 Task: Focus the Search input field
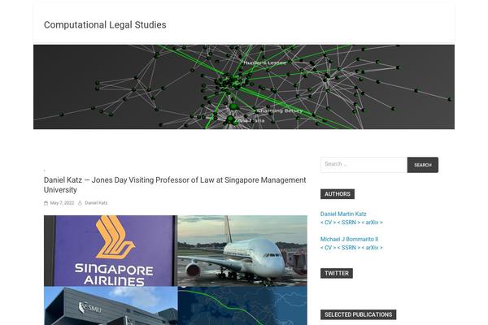click(x=364, y=164)
